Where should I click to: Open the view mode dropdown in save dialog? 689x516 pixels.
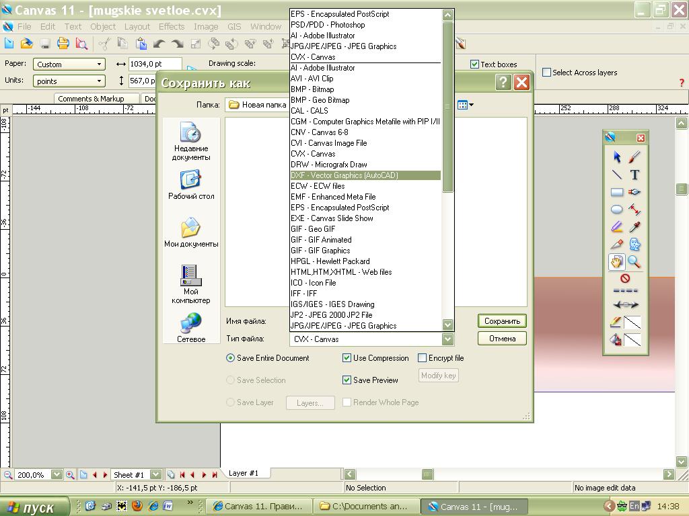tap(465, 105)
